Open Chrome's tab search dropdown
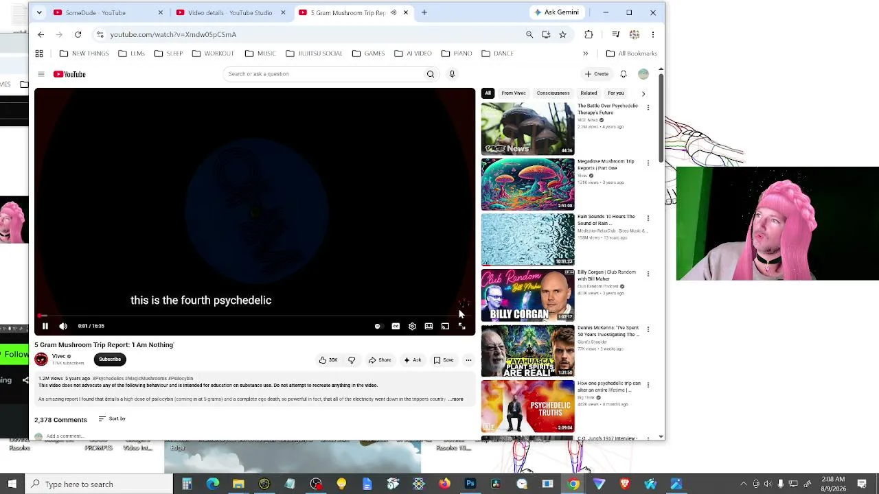The width and height of the screenshot is (879, 494). [x=39, y=12]
